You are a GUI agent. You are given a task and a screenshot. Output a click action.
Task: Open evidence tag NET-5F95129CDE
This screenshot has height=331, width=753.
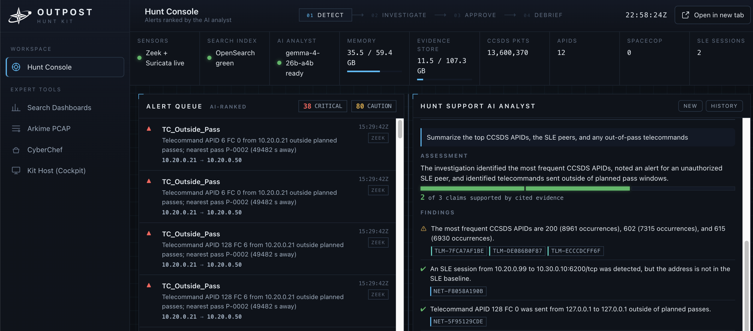(x=458, y=322)
